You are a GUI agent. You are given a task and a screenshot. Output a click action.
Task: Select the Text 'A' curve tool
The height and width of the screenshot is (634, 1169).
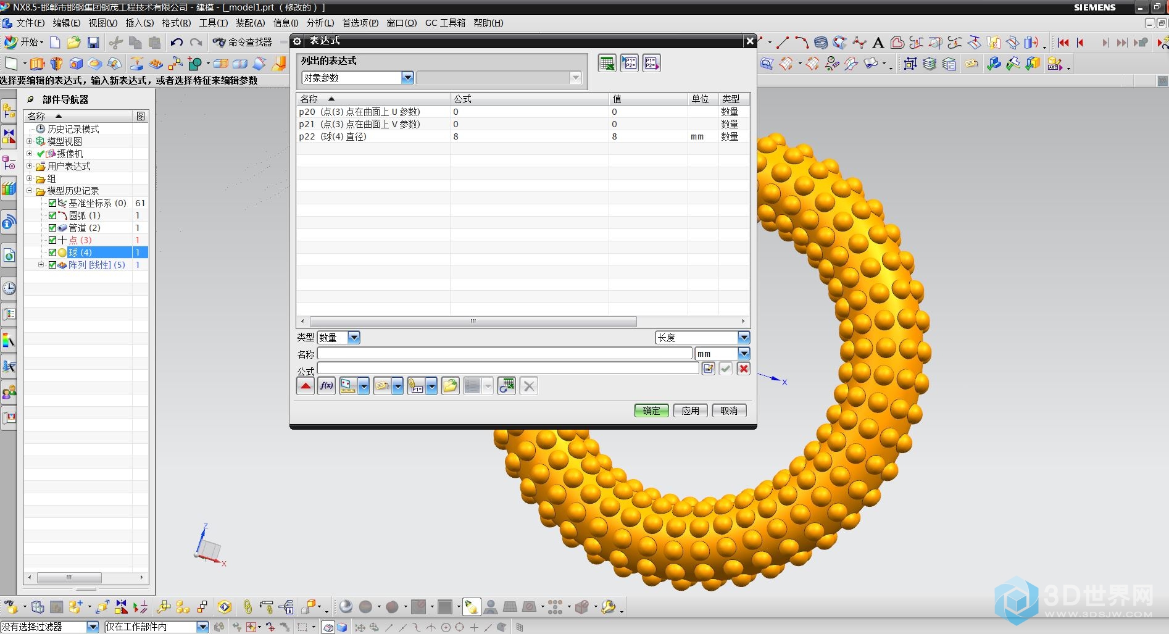click(x=878, y=43)
